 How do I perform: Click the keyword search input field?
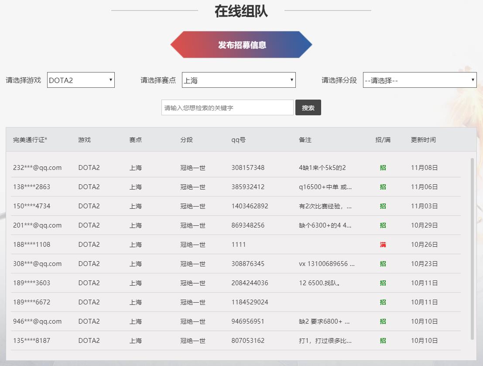227,107
